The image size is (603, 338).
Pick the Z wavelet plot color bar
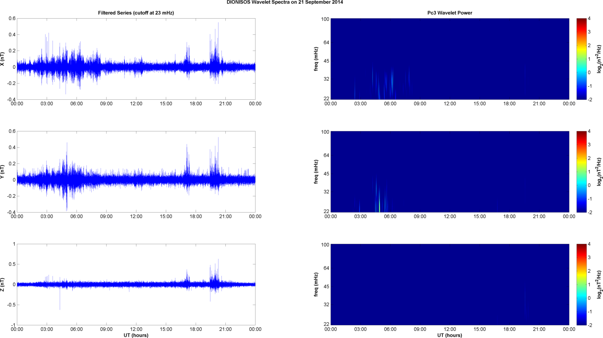(581, 285)
